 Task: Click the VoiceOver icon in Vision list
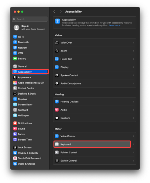click(x=57, y=42)
